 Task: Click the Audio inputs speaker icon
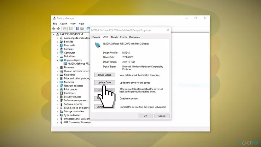coord(61,38)
